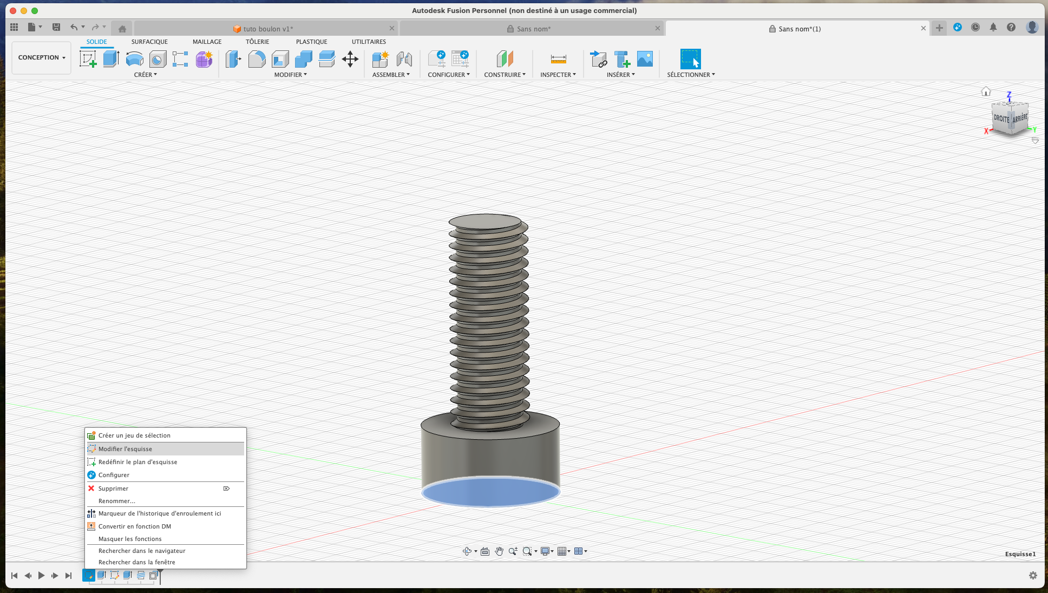Choose 'Renommer...' in the context menu
Screen dimensions: 1048x593
(165, 501)
